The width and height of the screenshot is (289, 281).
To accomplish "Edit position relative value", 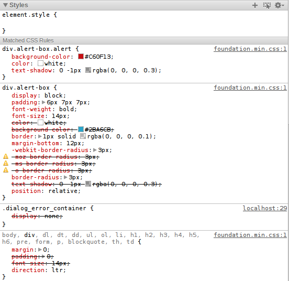I will pos(63,191).
